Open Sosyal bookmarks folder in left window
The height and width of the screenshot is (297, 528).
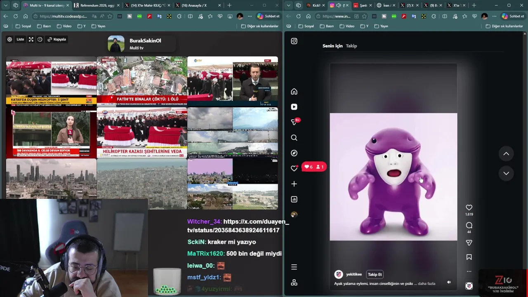pos(24,26)
